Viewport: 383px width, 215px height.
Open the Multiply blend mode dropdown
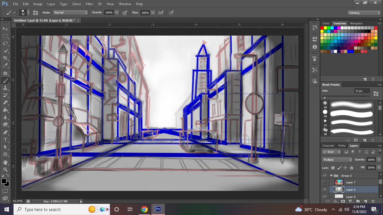tap(337, 160)
